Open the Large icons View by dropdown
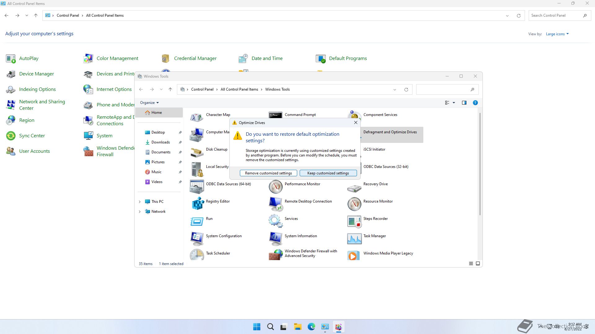This screenshot has width=595, height=334. (557, 34)
